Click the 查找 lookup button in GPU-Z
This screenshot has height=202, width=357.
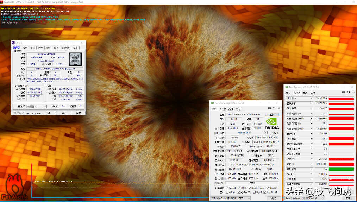coord(272,114)
